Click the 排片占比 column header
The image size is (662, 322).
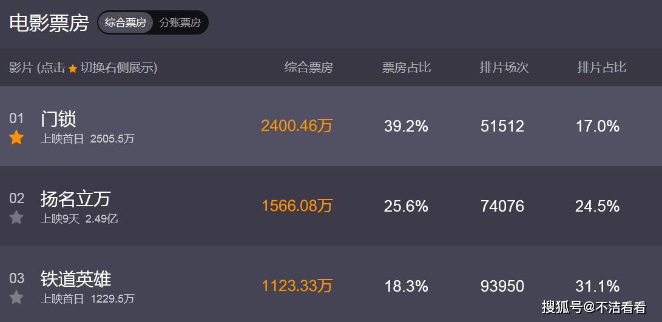(601, 67)
